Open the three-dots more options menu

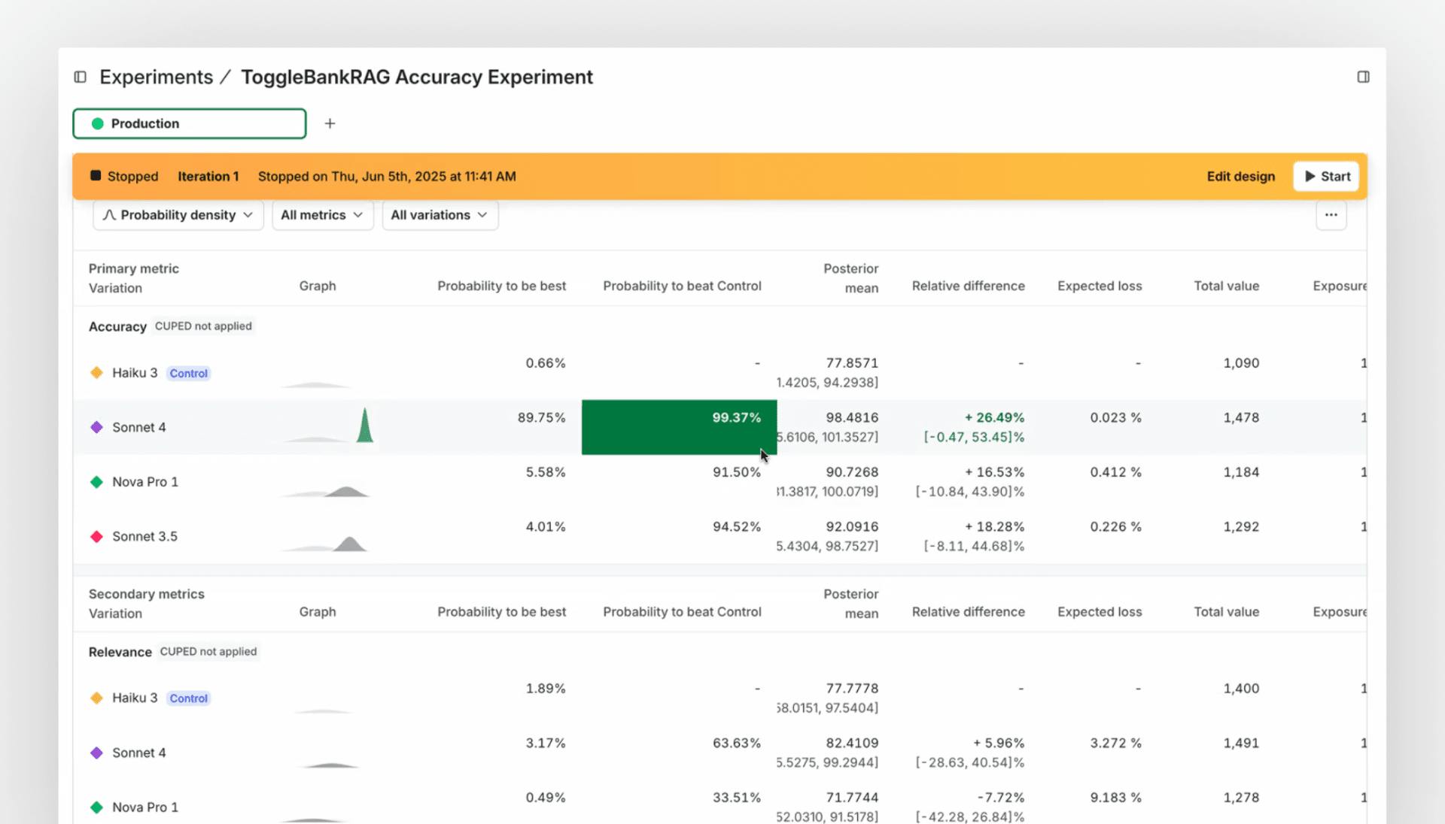[1331, 215]
